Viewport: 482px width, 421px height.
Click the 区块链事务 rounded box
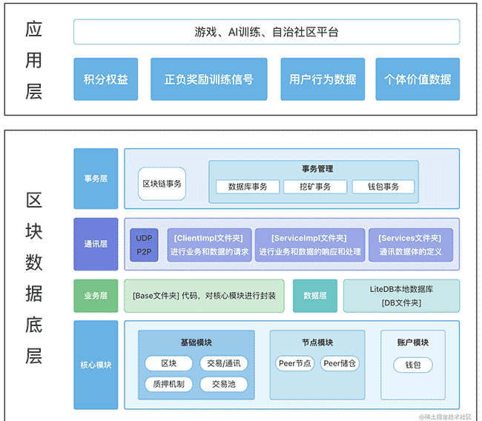[x=162, y=184]
